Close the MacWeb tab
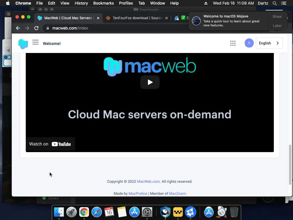Screen dimensions: 293x220 (x=98, y=18)
